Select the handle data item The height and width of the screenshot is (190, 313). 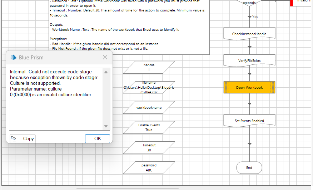click(149, 67)
